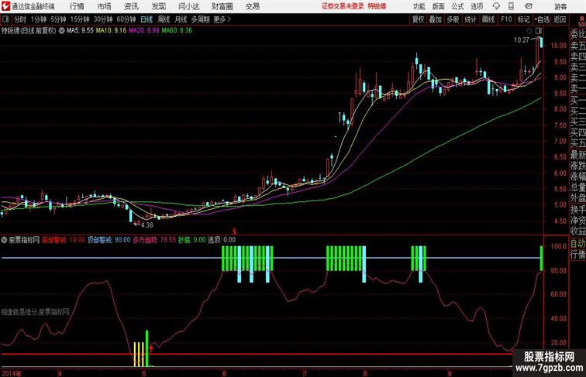Click the 4.38 low price marker
The width and height of the screenshot is (586, 377).
(147, 225)
